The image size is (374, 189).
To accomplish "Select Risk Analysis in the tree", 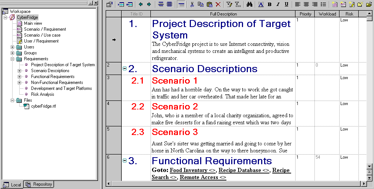I will [43, 94].
